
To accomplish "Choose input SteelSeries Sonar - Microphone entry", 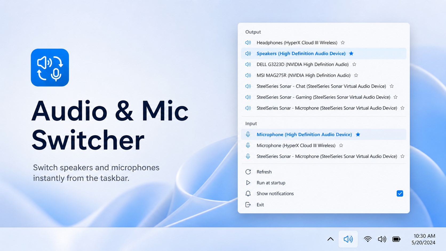I will tap(324, 156).
